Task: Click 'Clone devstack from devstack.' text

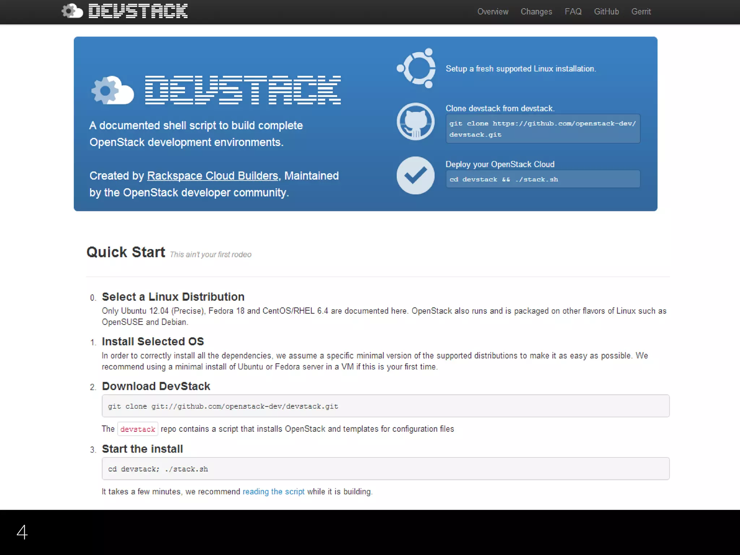Action: point(500,108)
